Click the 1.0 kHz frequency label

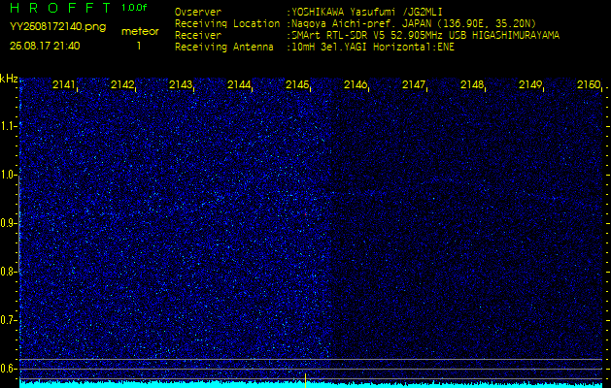(8, 175)
